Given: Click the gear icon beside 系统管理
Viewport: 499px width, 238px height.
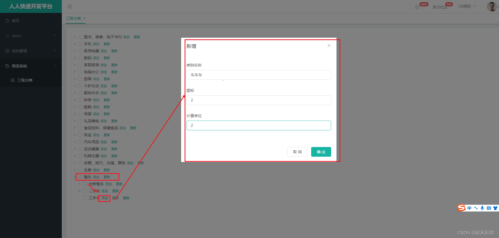Looking at the screenshot, I should 7,51.
